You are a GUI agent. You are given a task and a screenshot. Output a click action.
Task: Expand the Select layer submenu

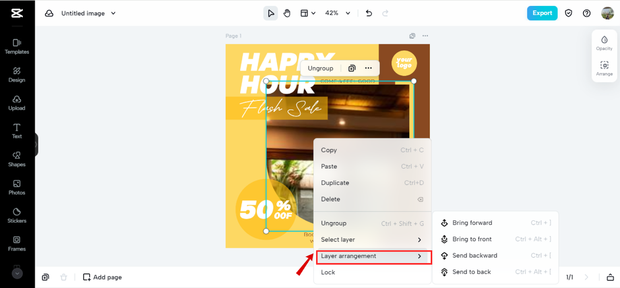pyautogui.click(x=372, y=240)
